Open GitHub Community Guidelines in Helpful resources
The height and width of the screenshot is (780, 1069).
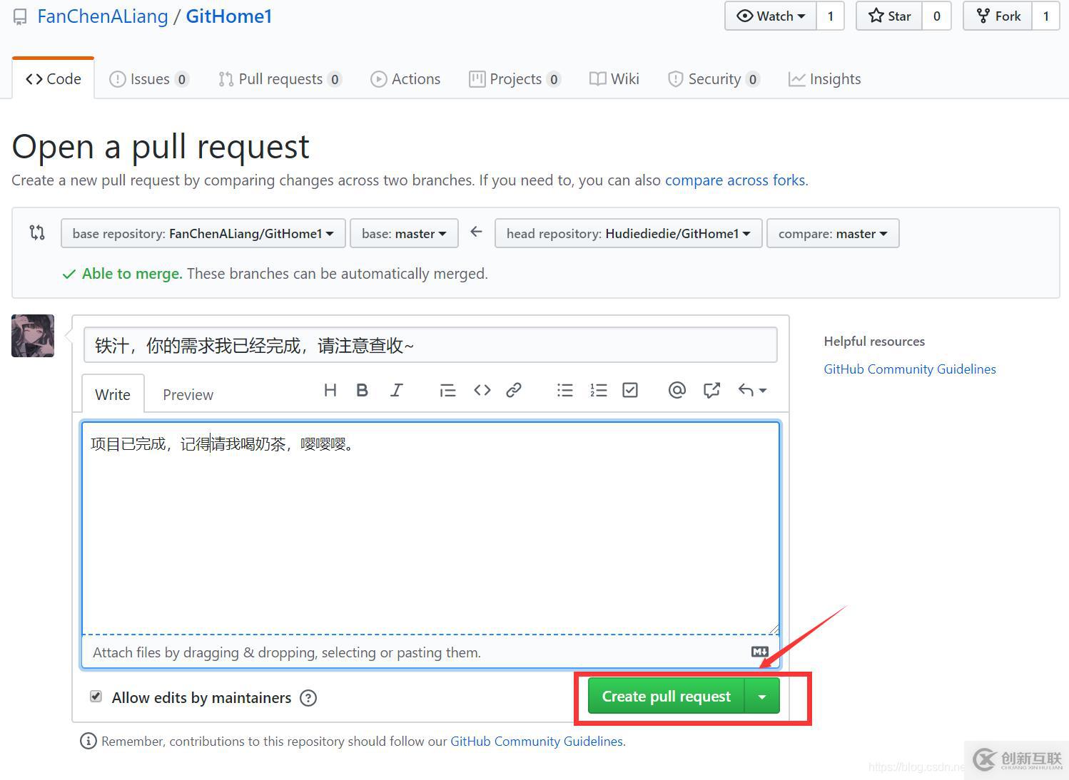tap(910, 369)
